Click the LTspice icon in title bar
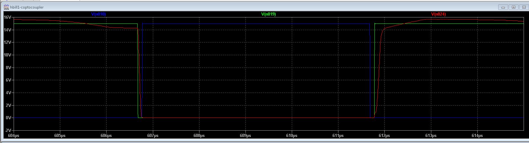529x143 pixels. [6, 7]
